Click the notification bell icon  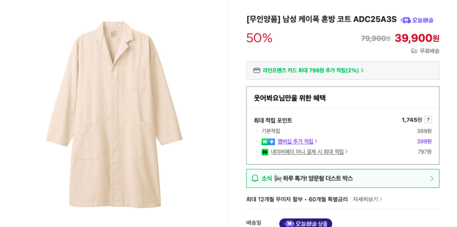[x=255, y=178]
